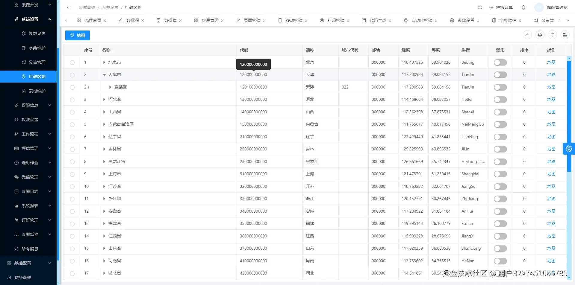Screen dimensions: 575x285
Task: Click the export download icon
Action: 527,35
